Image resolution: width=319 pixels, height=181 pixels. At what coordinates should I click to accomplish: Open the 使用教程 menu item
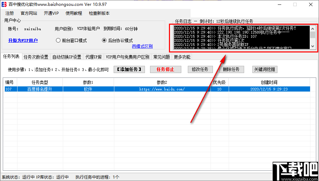(x=74, y=13)
